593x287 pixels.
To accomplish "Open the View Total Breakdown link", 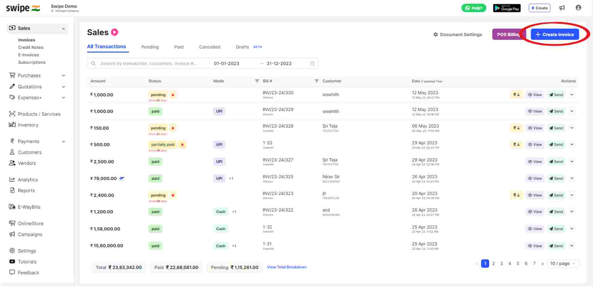I will pyautogui.click(x=287, y=267).
